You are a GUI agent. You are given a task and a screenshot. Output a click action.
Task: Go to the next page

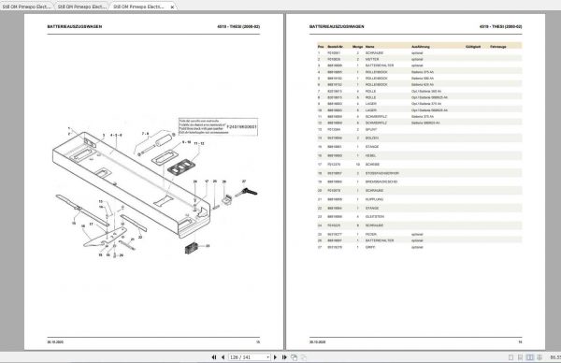pyautogui.click(x=275, y=357)
